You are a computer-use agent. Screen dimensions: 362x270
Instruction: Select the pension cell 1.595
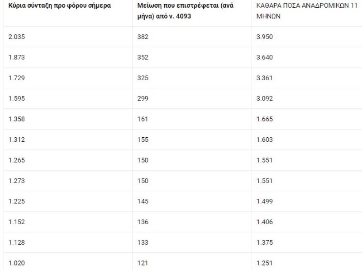click(x=16, y=98)
